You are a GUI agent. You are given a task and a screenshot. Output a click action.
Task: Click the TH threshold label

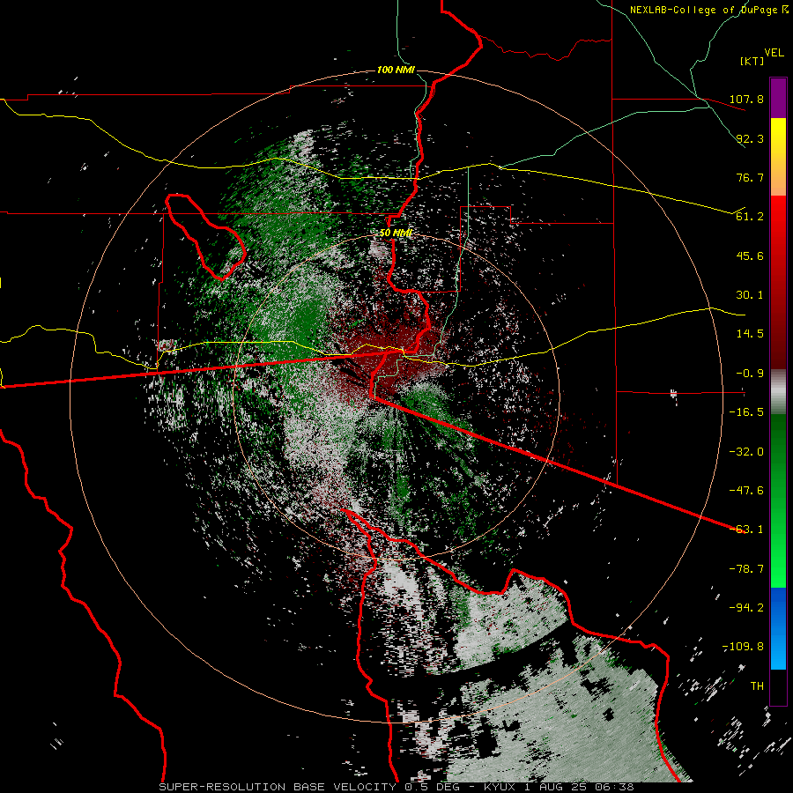pos(757,686)
